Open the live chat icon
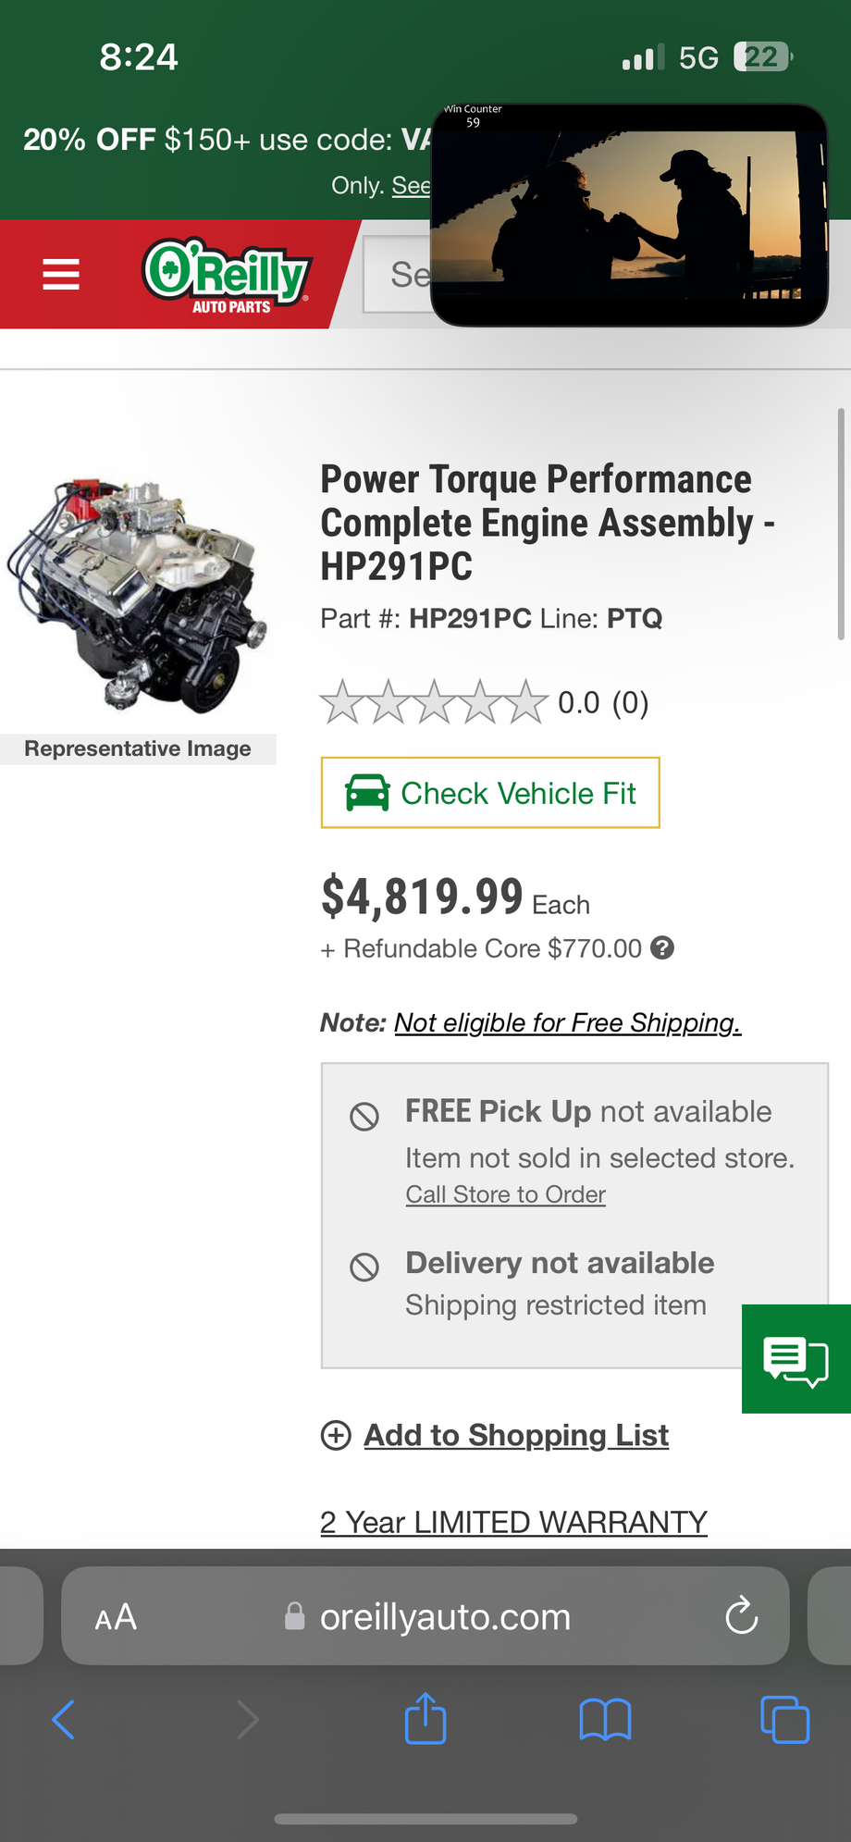 pyautogui.click(x=795, y=1359)
